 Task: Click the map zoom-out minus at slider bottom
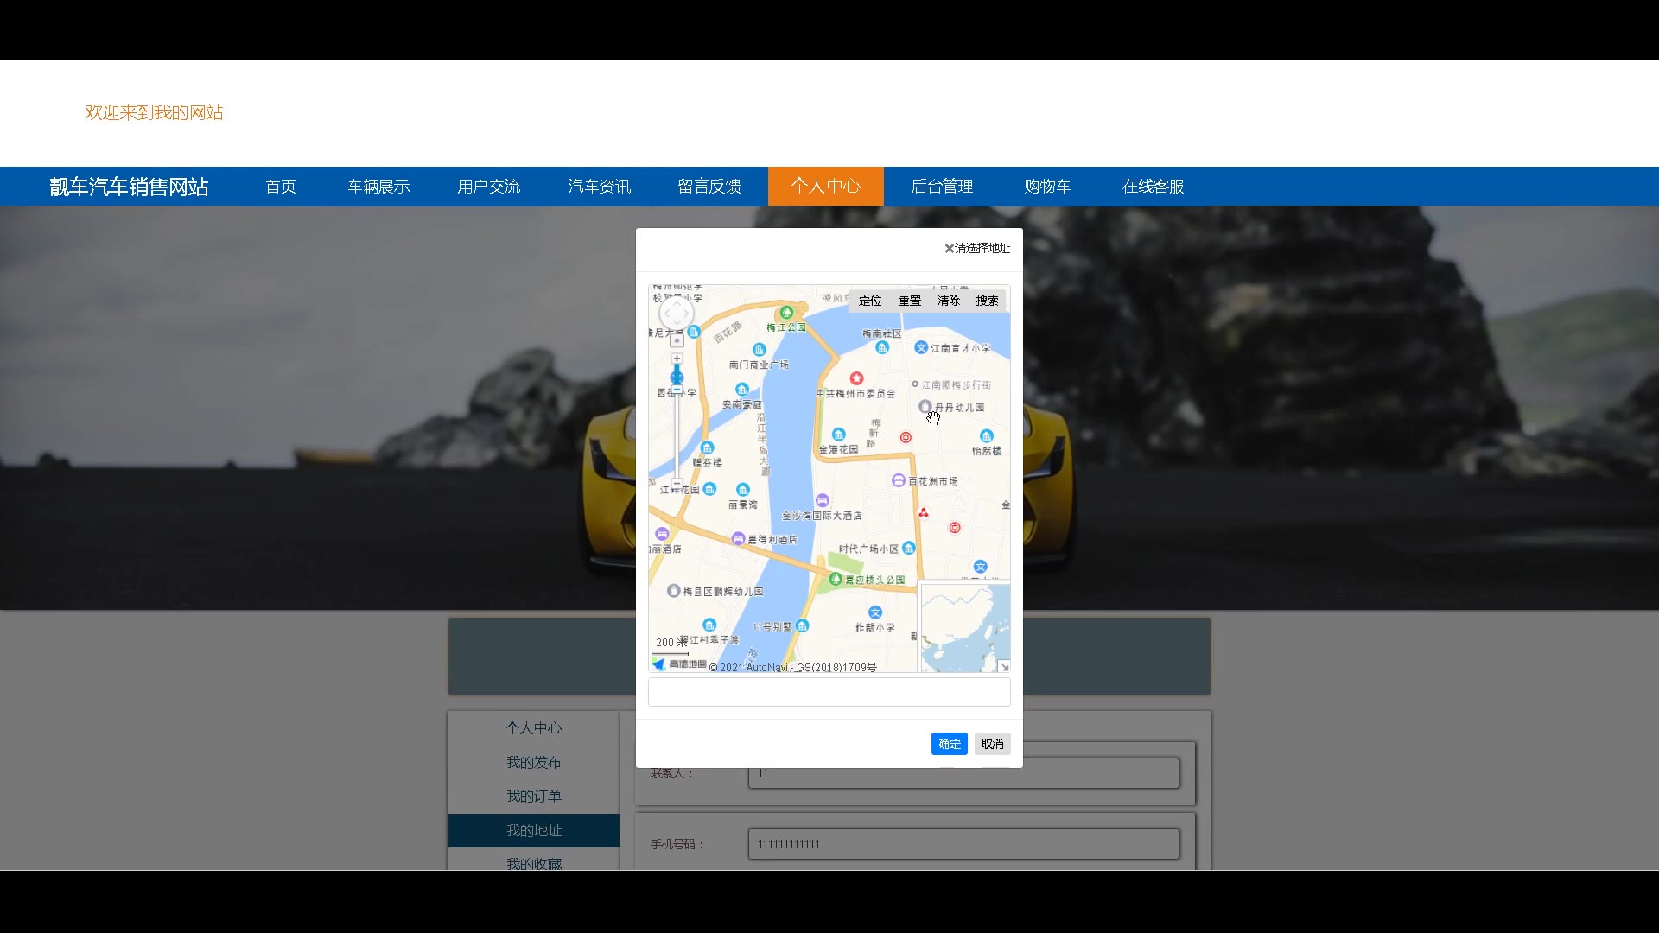coord(677,485)
